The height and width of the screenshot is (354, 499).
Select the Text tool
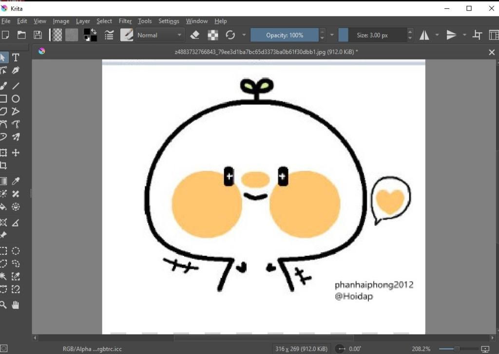(16, 57)
